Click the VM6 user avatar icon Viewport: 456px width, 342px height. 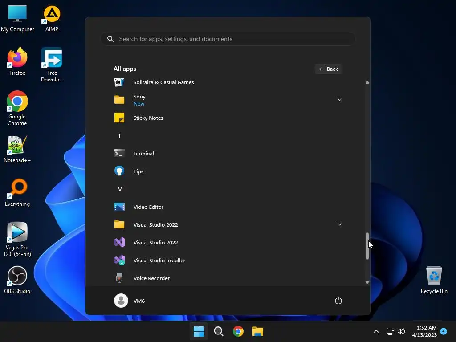pos(121,301)
